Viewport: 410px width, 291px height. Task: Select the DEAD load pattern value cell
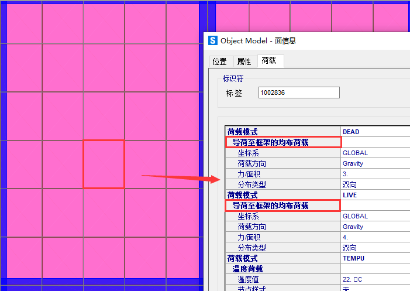click(x=374, y=132)
